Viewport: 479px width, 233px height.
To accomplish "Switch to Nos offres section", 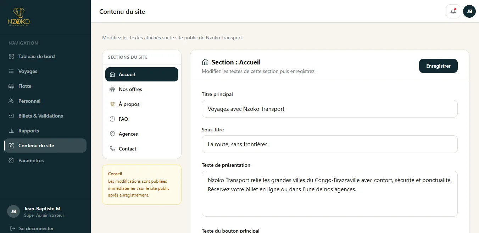I will [142, 89].
